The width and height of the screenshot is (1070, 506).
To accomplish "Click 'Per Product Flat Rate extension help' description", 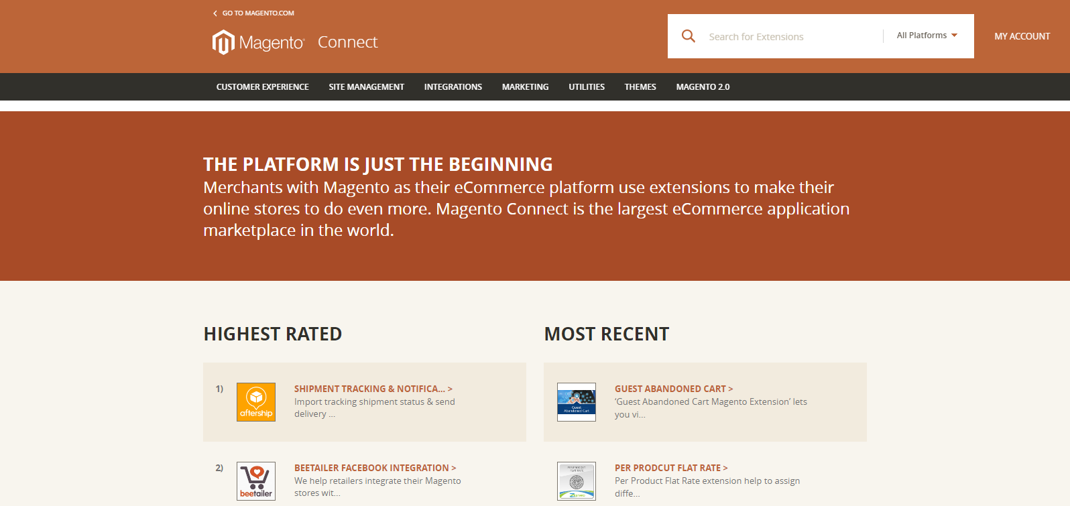I will (707, 487).
